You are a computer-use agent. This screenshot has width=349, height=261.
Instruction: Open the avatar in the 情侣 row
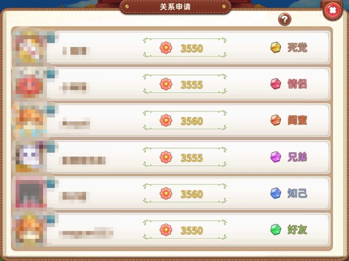pos(30,84)
